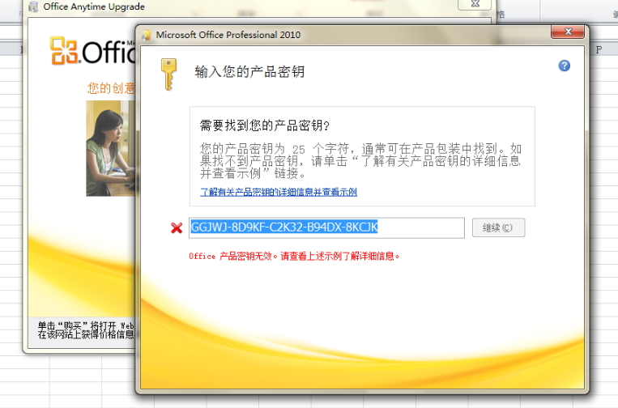Screen dimensions: 618x408
Task: Click the orange 您的创意 text
Action: (x=110, y=88)
